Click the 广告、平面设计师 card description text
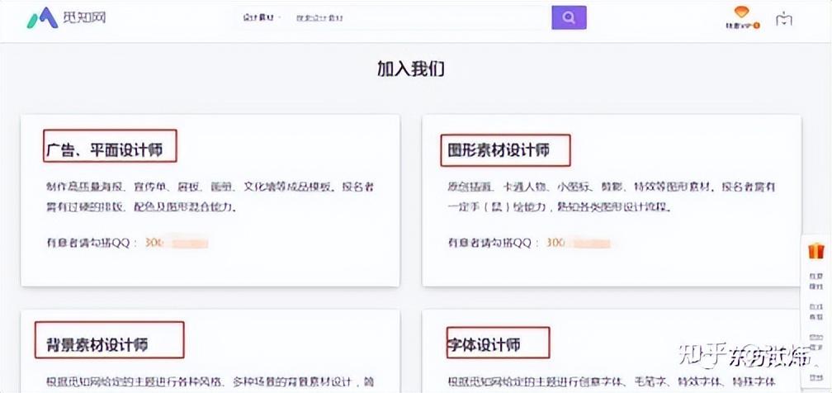The height and width of the screenshot is (393, 832). point(213,197)
